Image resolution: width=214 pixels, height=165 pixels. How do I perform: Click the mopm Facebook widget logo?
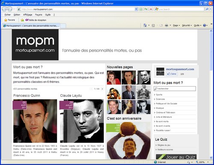pos(160,72)
